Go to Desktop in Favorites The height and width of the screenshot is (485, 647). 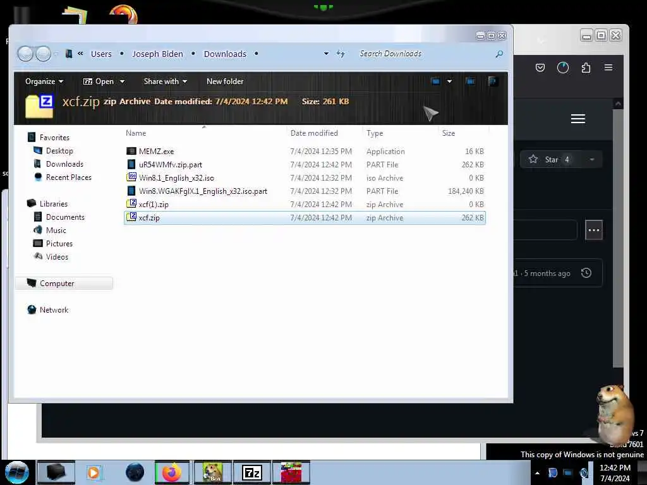(x=59, y=151)
